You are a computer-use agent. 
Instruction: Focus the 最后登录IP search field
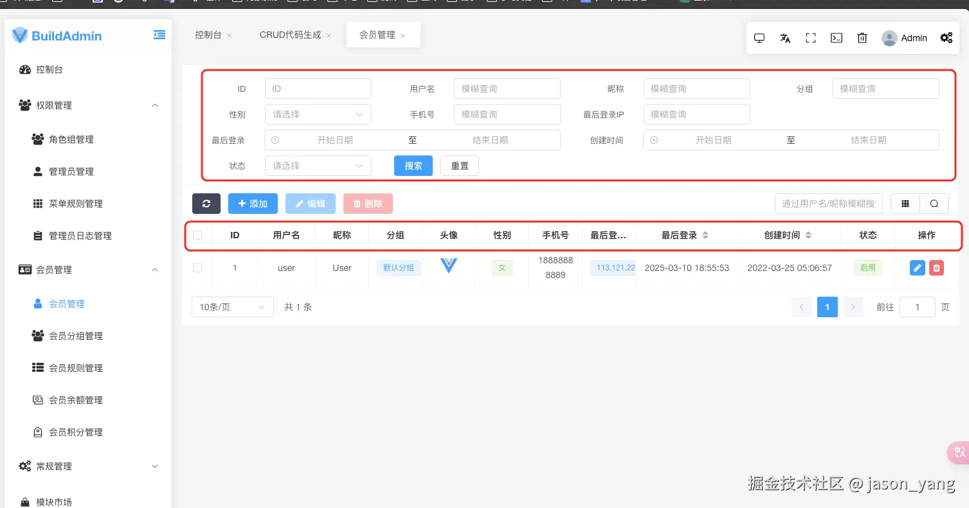click(697, 114)
